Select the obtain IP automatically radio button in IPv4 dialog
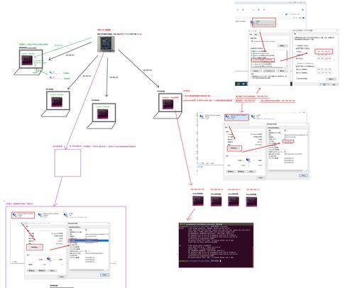 point(296,45)
